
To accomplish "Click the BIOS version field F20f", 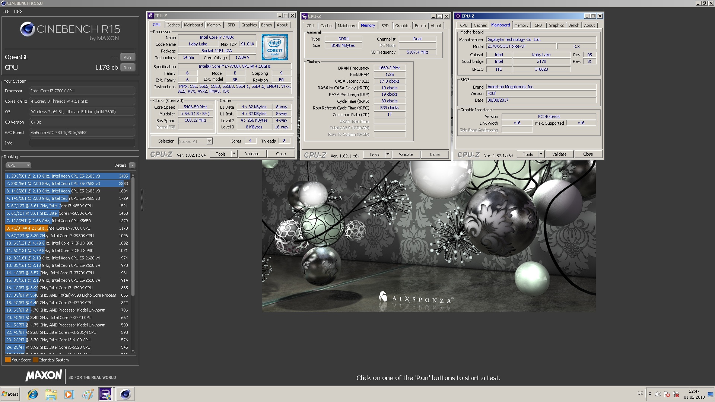I will 541,93.
